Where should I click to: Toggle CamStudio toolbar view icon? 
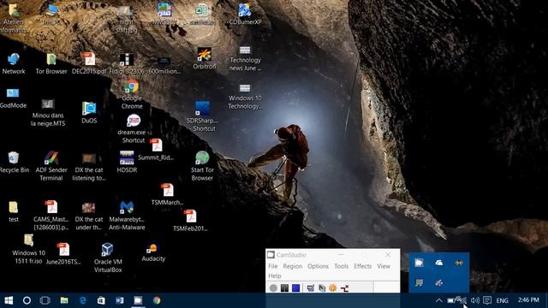[310, 287]
